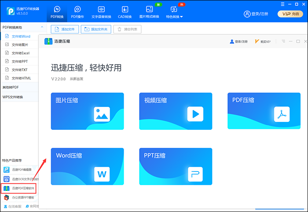Click the P icon on PPT压缩 card
Viewport: 308px width, 212px height.
[x=195, y=174]
